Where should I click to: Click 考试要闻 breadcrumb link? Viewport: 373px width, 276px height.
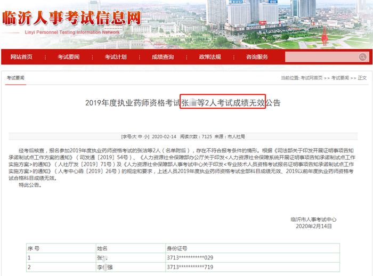pyautogui.click(x=340, y=78)
